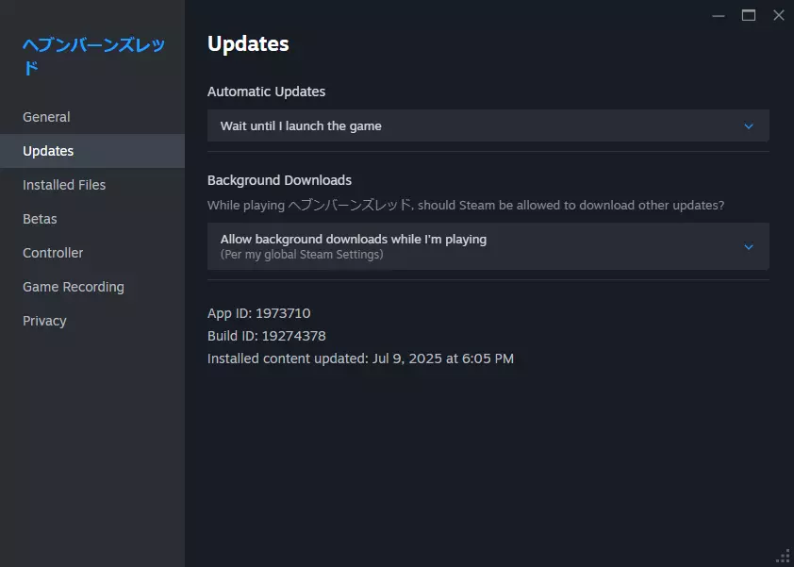Click the Updates page heading
The width and height of the screenshot is (794, 567).
click(x=248, y=44)
